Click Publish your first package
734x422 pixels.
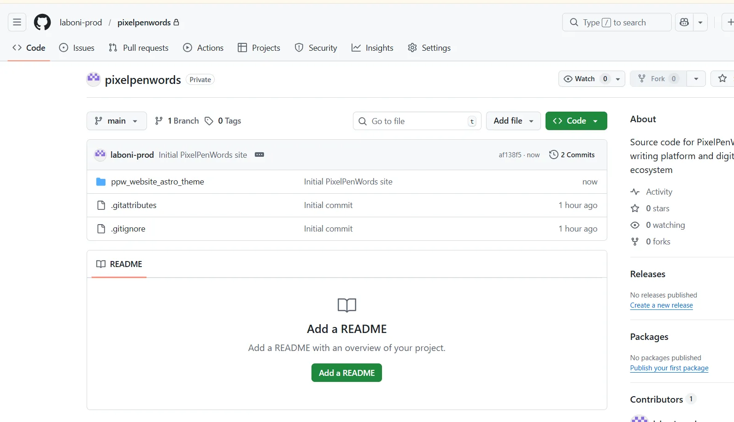pyautogui.click(x=669, y=368)
